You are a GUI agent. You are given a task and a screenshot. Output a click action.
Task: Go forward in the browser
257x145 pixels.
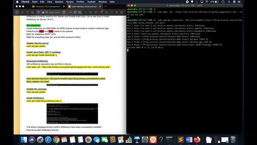22,12
